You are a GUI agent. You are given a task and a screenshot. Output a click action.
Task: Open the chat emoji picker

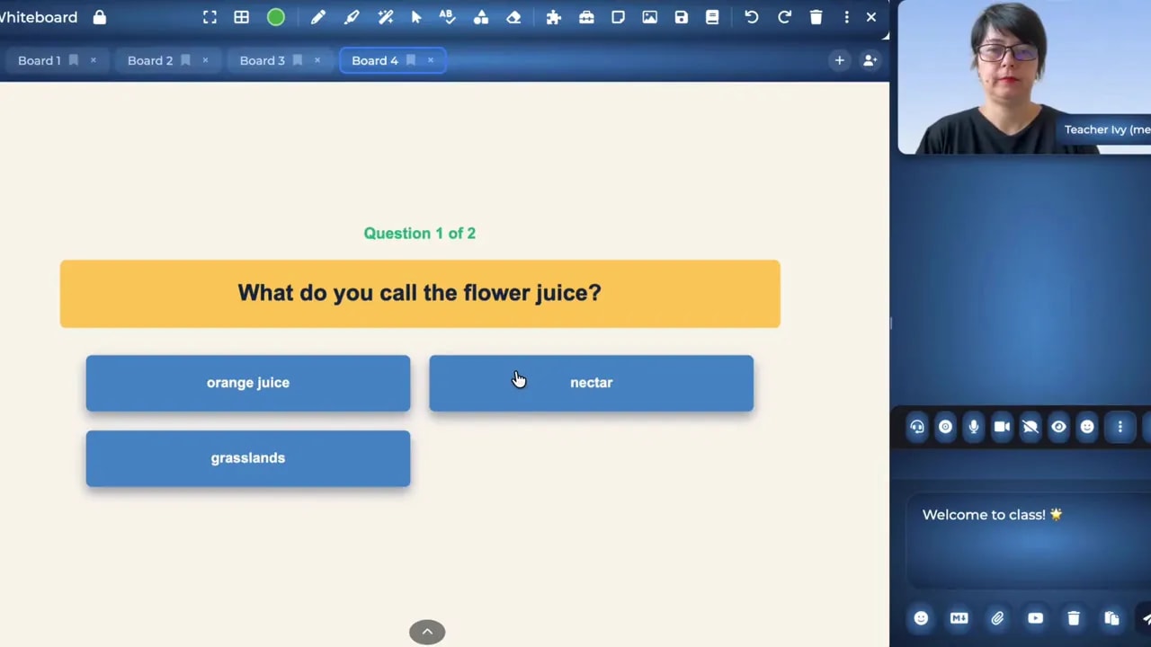(921, 618)
